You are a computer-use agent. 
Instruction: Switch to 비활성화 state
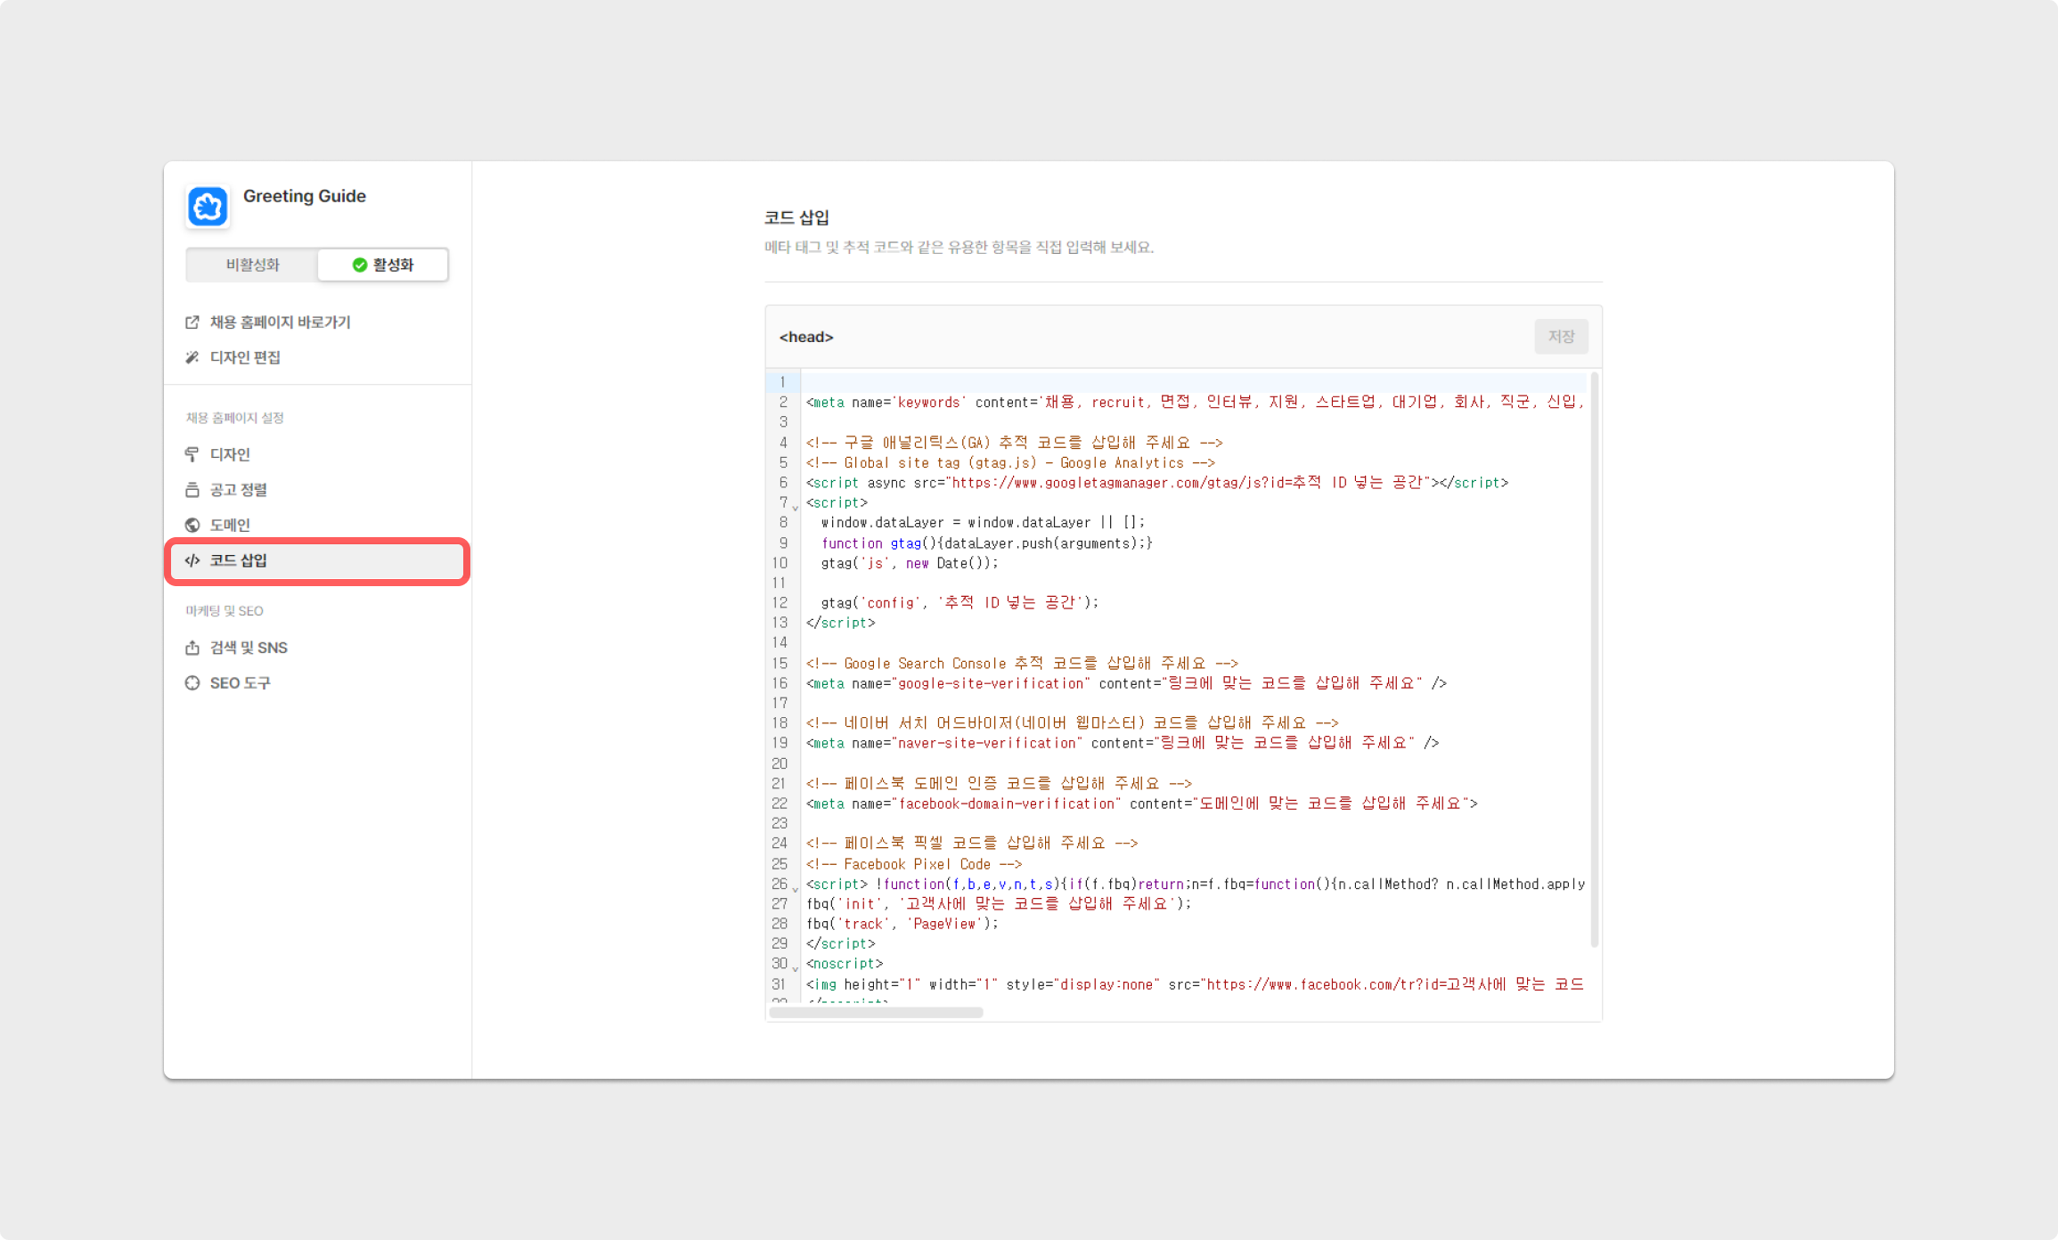pos(252,265)
